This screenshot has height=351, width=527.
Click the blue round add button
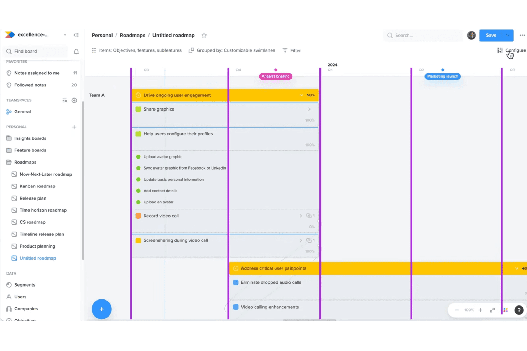tap(101, 309)
